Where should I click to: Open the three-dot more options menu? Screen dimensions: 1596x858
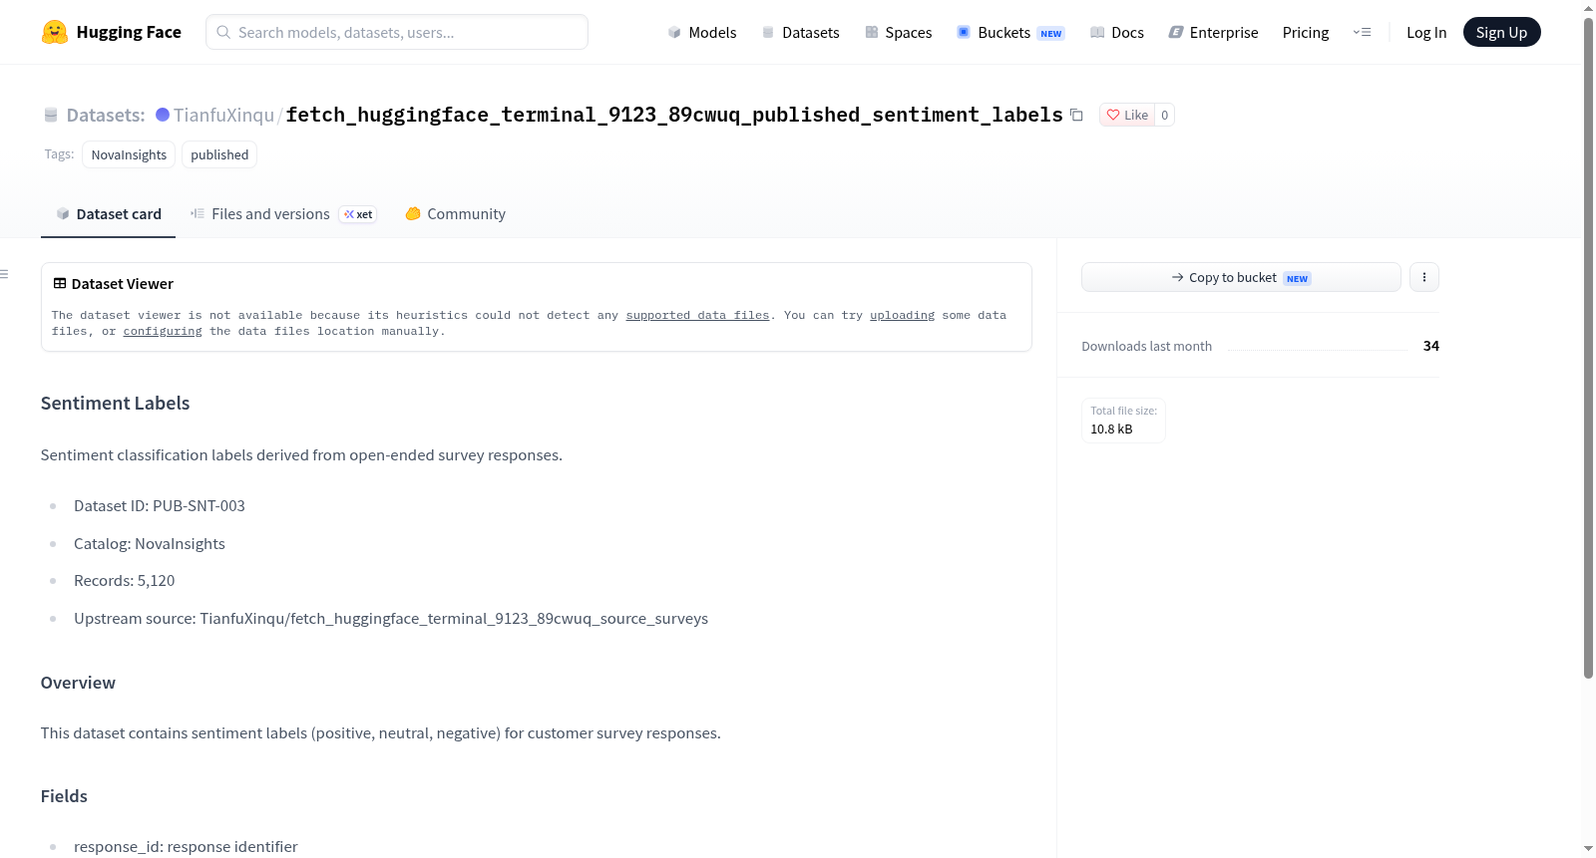1424,277
